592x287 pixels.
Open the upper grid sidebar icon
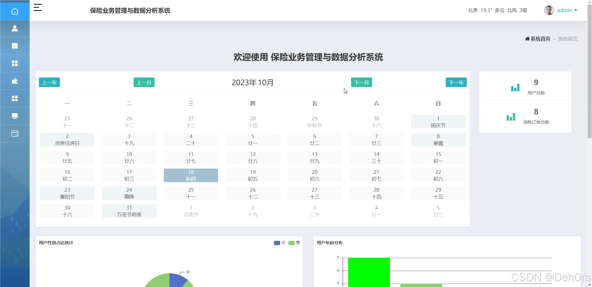tap(15, 63)
